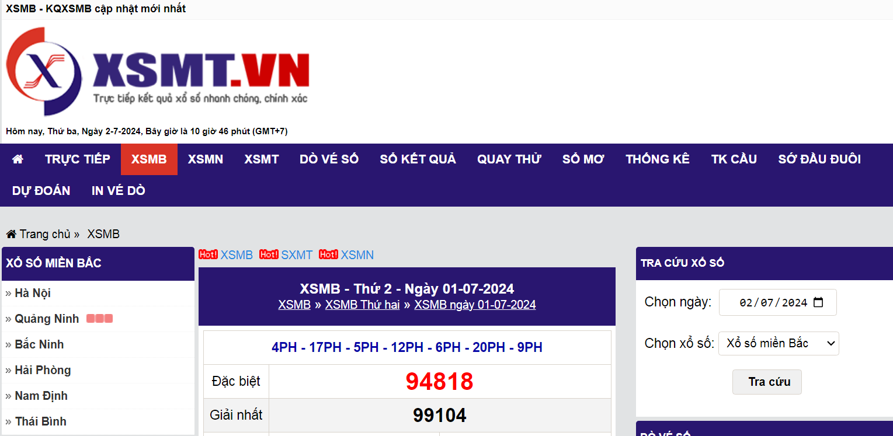Image resolution: width=893 pixels, height=436 pixels.
Task: Open the TRỰC TIẾP menu item
Action: 78,159
